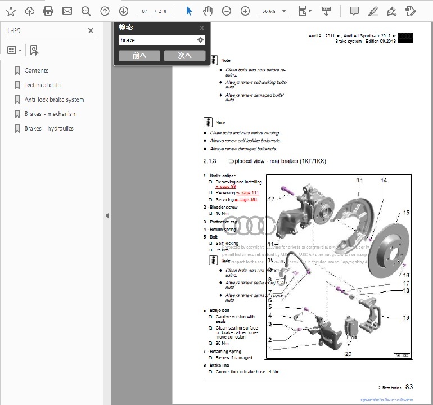Open the zoom percentage dropdown
433x405 pixels.
[284, 11]
